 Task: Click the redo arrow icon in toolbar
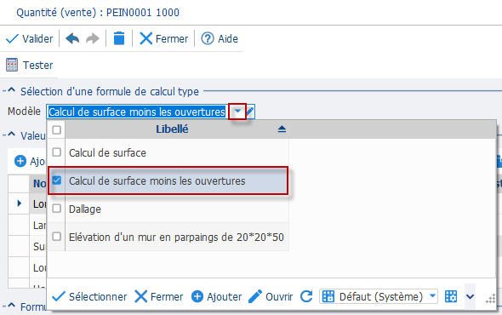click(x=93, y=39)
